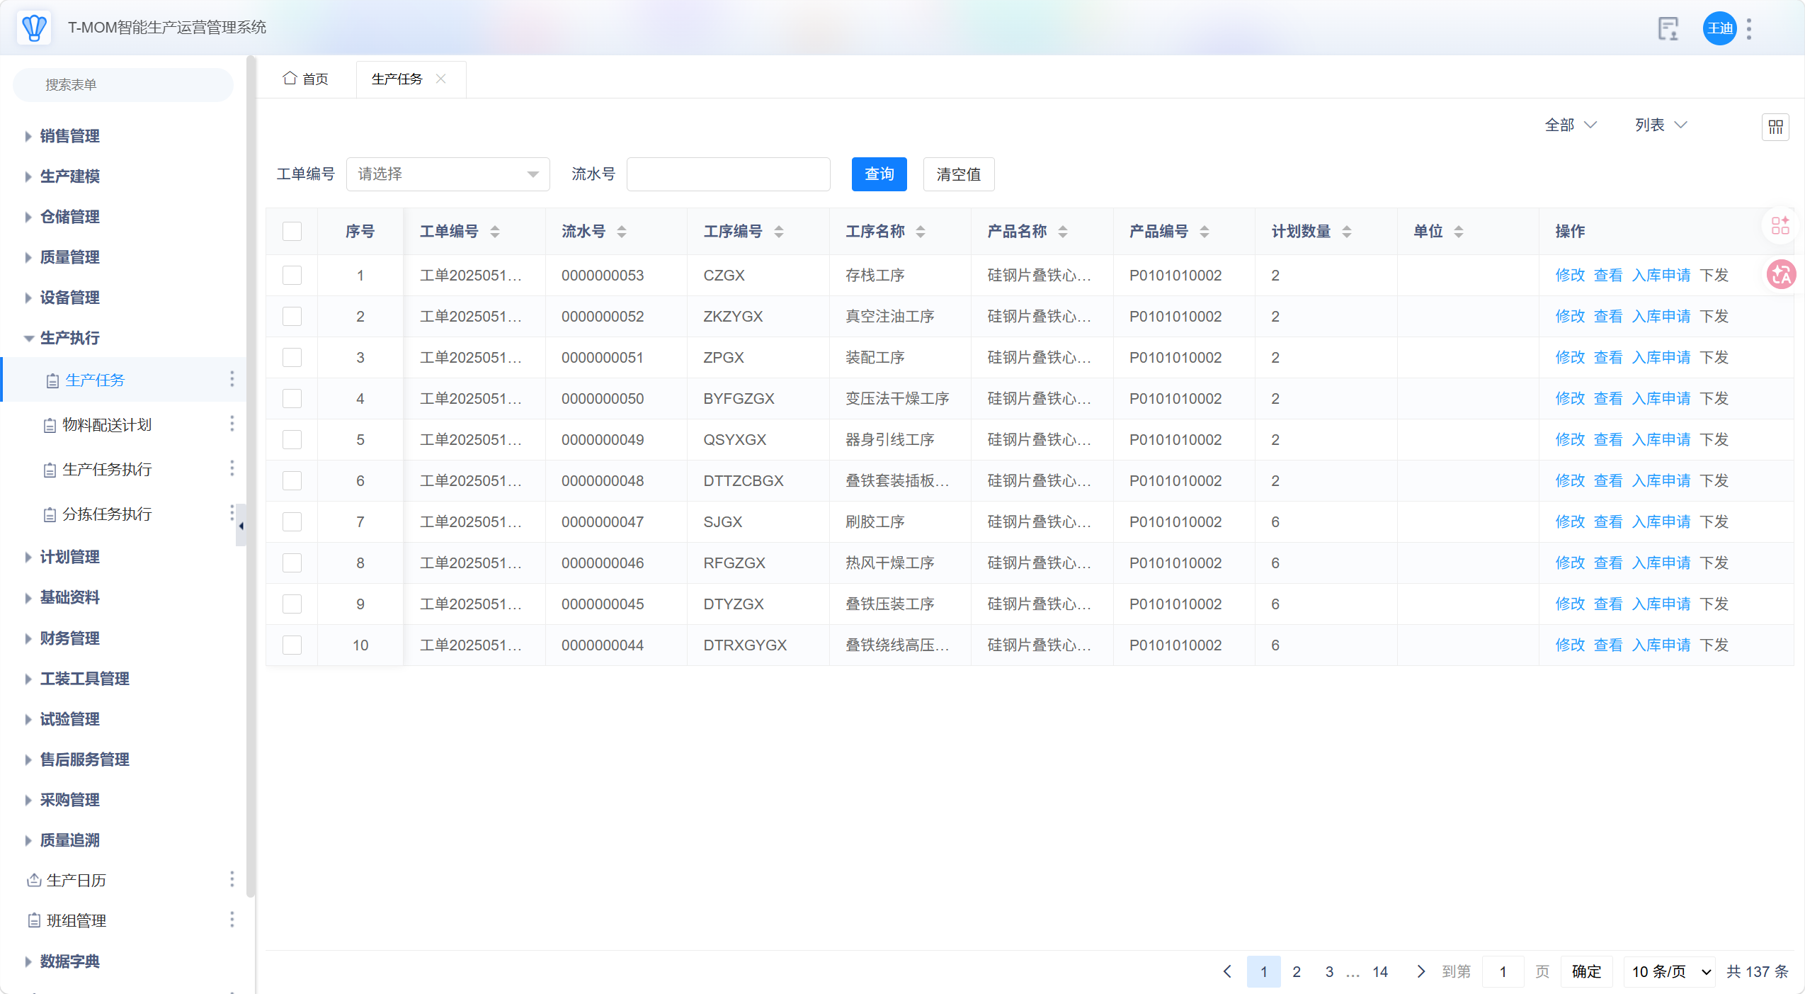The height and width of the screenshot is (994, 1805).
Task: Click the 流水号 input field
Action: (x=728, y=174)
